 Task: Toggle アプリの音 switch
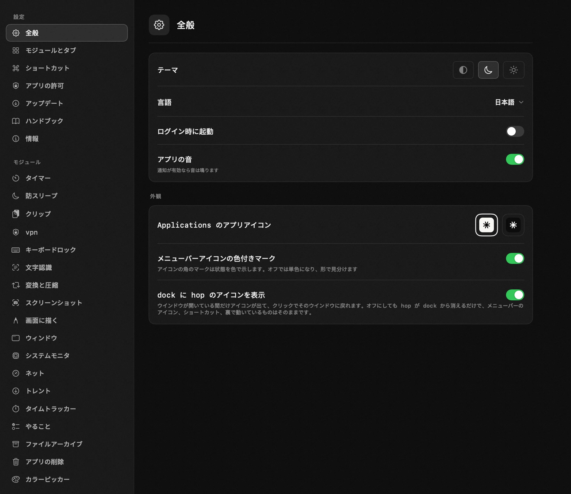(x=515, y=159)
